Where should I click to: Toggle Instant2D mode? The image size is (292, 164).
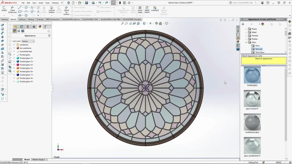155,9
